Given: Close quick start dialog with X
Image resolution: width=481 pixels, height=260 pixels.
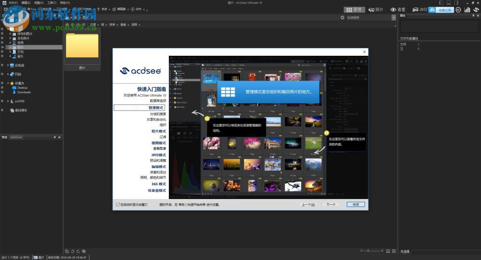Looking at the screenshot, I should click(x=365, y=52).
